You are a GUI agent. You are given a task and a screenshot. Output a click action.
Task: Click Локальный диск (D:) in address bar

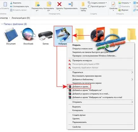click(x=21, y=18)
